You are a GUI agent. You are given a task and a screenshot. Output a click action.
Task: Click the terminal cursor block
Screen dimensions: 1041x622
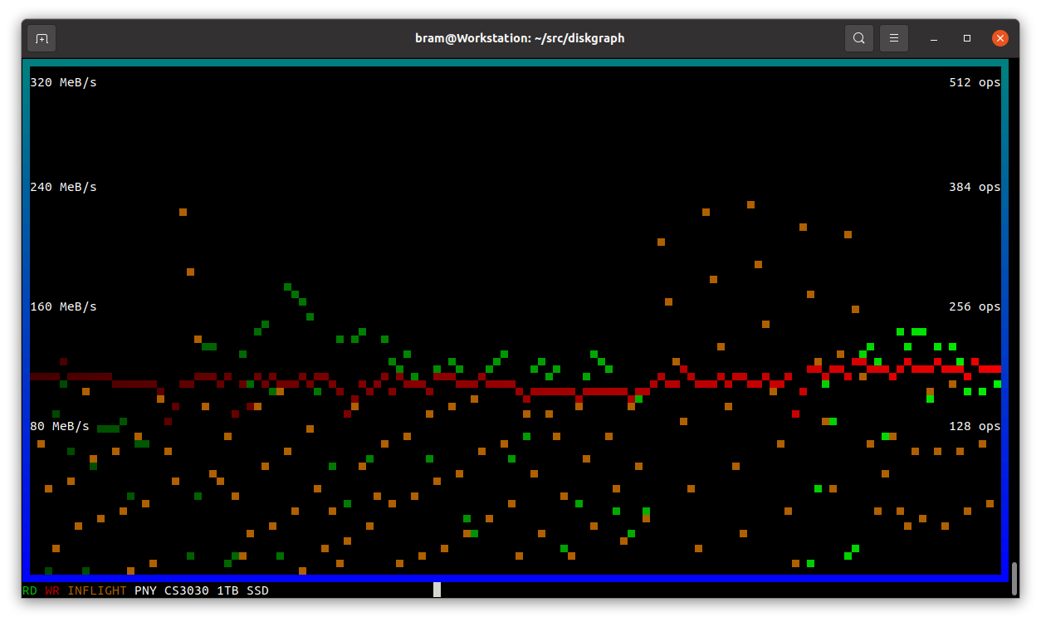pyautogui.click(x=437, y=590)
